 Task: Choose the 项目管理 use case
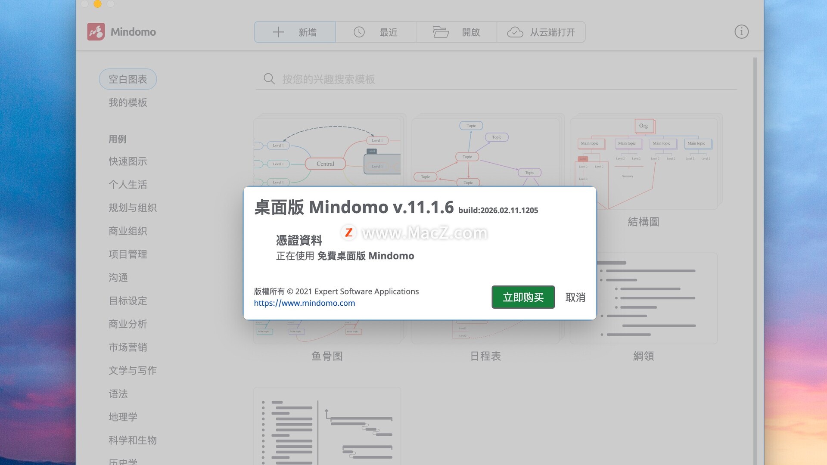(x=127, y=254)
